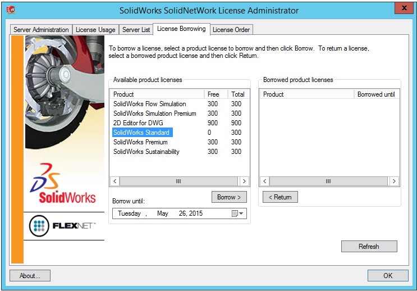Screen dimensions: 417x291
Task: Click the Total column header
Action: (239, 94)
